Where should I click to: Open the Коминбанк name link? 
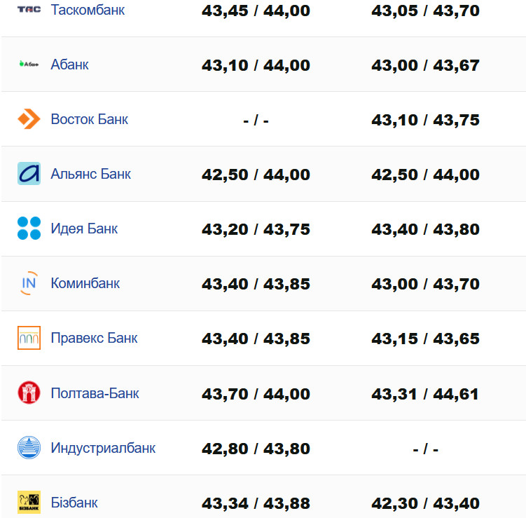coord(85,283)
